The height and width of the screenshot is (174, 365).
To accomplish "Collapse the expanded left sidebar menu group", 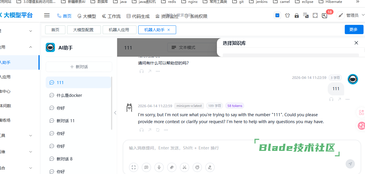I will [31, 47].
